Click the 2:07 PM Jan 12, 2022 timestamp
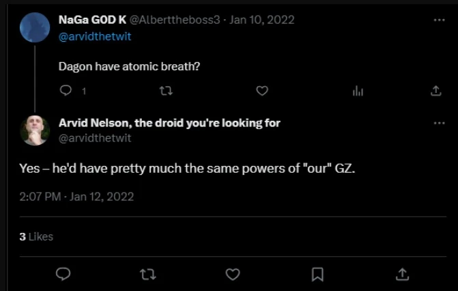Image resolution: width=458 pixels, height=291 pixels. (x=76, y=197)
